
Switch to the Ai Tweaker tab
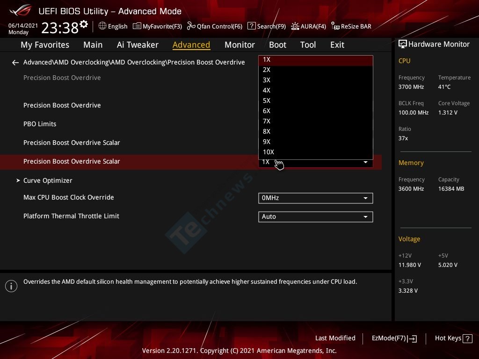[x=138, y=45]
